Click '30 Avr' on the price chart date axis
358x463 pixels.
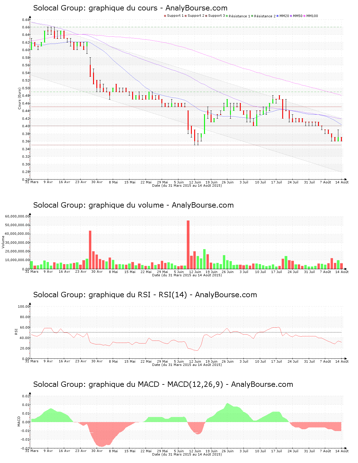(x=97, y=182)
